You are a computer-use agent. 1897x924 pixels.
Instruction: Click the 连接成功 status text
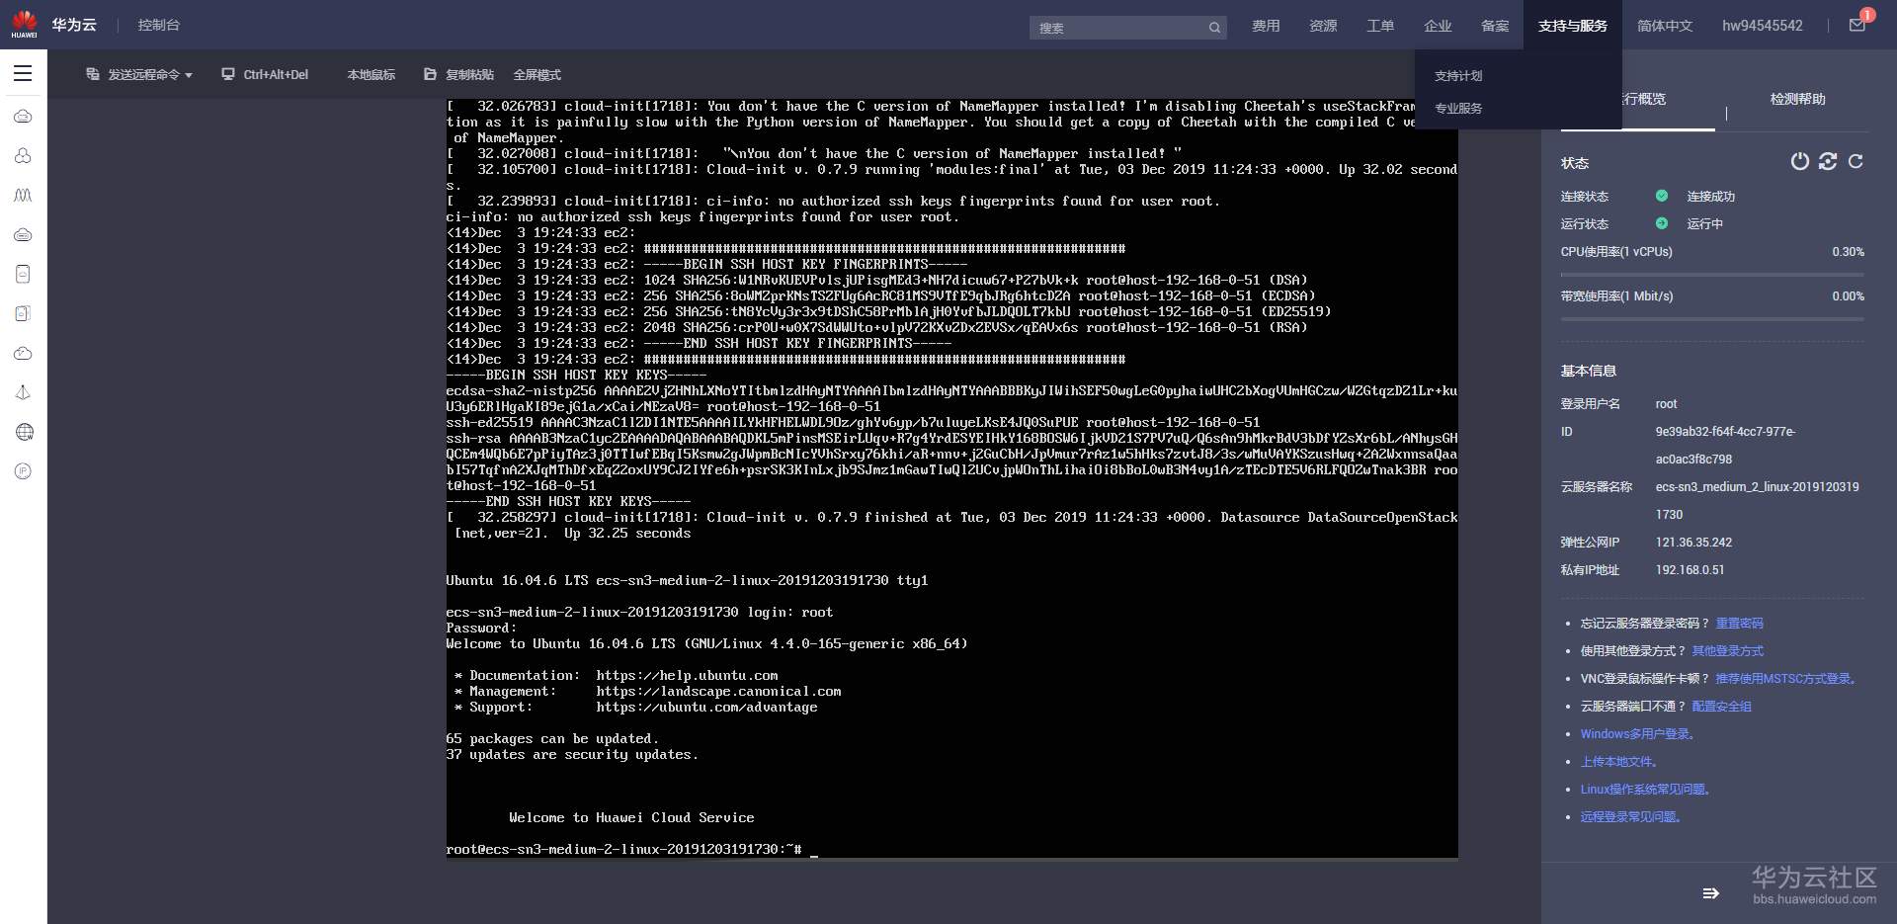tap(1710, 197)
